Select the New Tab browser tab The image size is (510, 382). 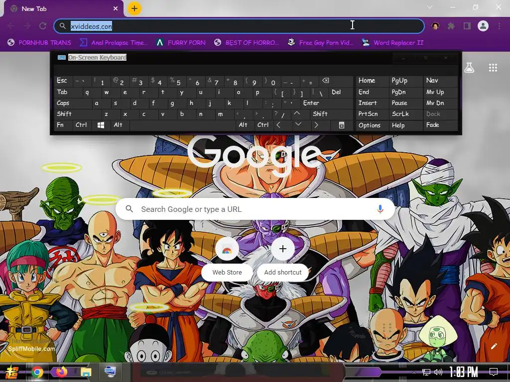pos(64,9)
